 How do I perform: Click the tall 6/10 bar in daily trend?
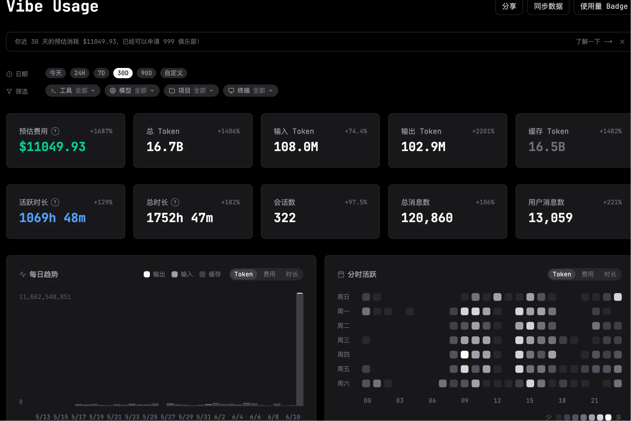300,349
